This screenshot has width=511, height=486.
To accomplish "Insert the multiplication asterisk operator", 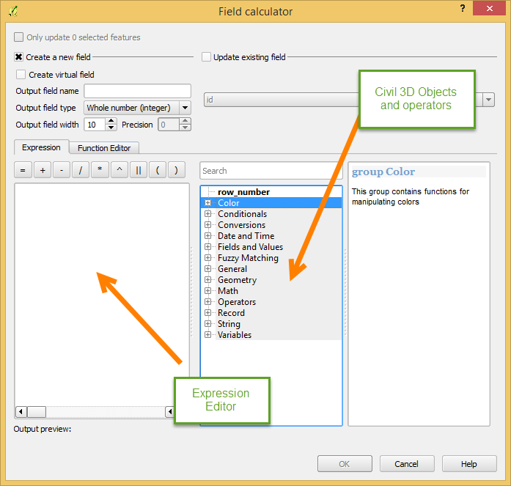I will 100,170.
